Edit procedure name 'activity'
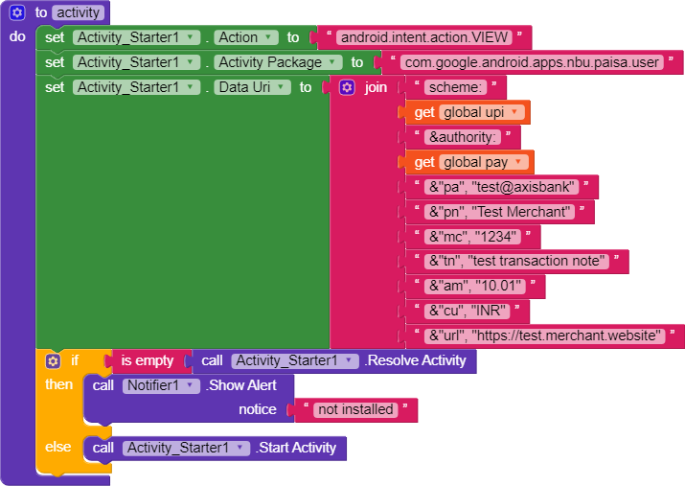This screenshot has width=685, height=486. (x=78, y=12)
